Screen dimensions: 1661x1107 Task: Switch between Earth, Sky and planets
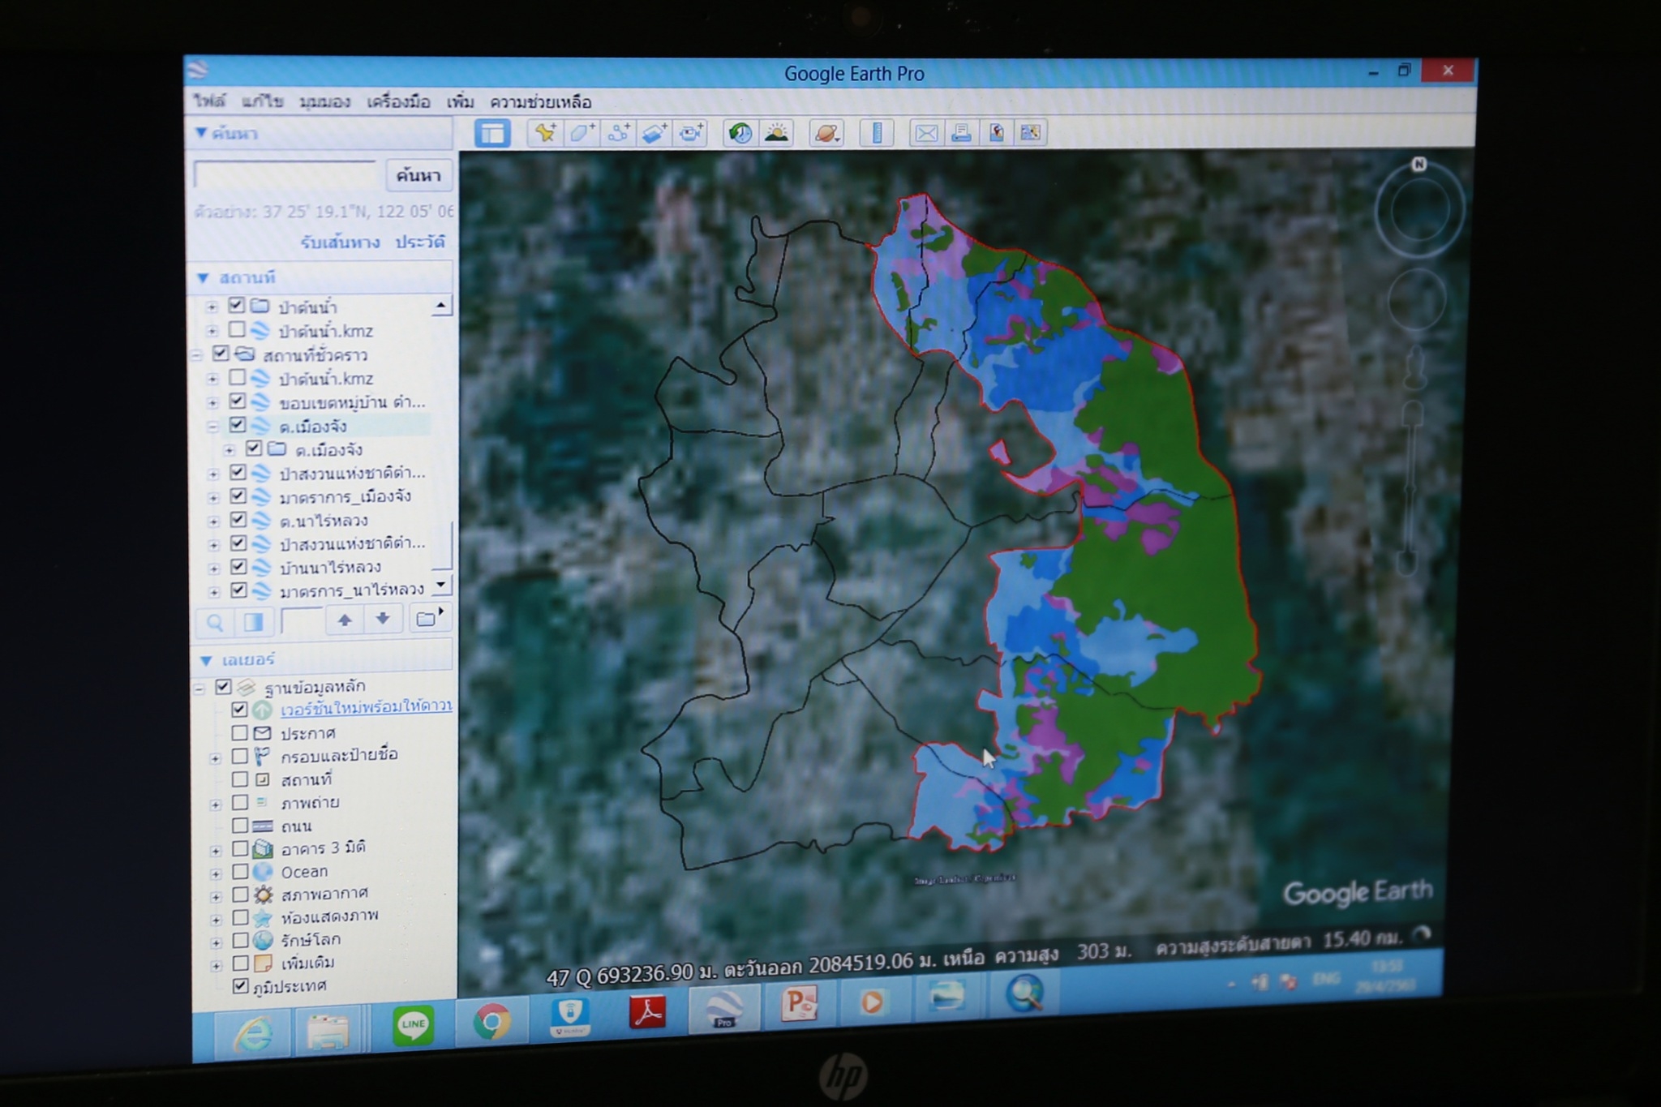point(826,132)
